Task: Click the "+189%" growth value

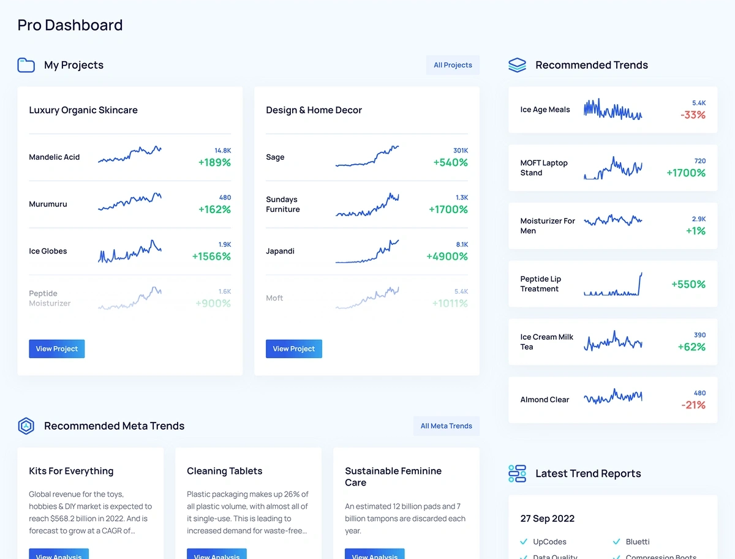Action: [x=214, y=163]
